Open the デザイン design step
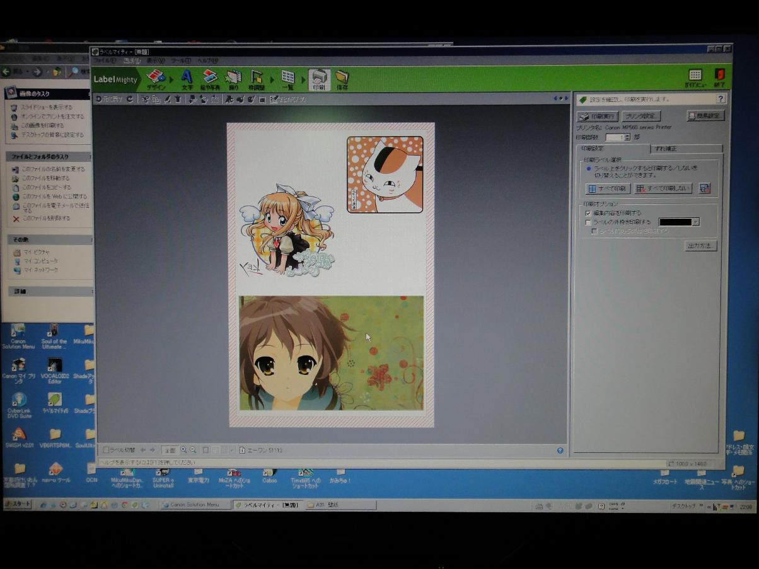Image resolution: width=759 pixels, height=569 pixels. coord(156,80)
